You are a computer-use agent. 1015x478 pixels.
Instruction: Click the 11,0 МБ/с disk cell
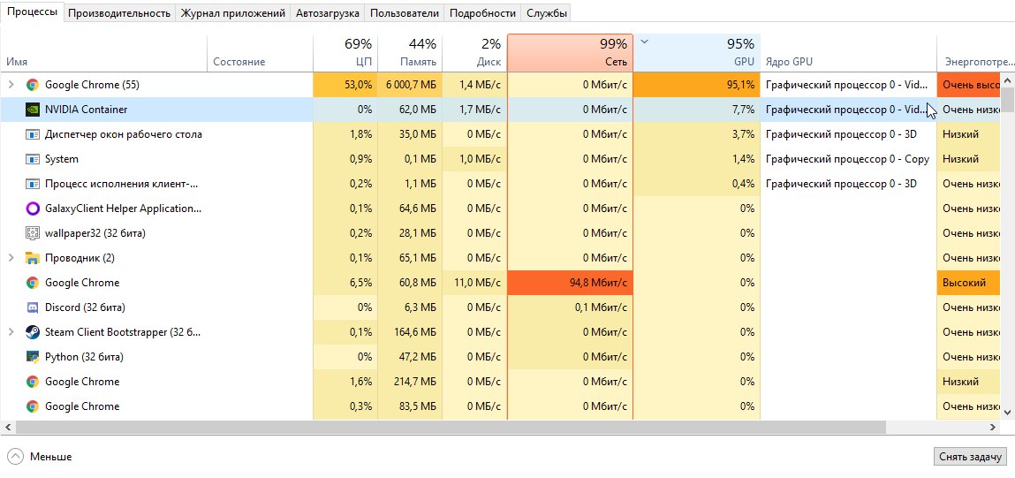tap(474, 283)
